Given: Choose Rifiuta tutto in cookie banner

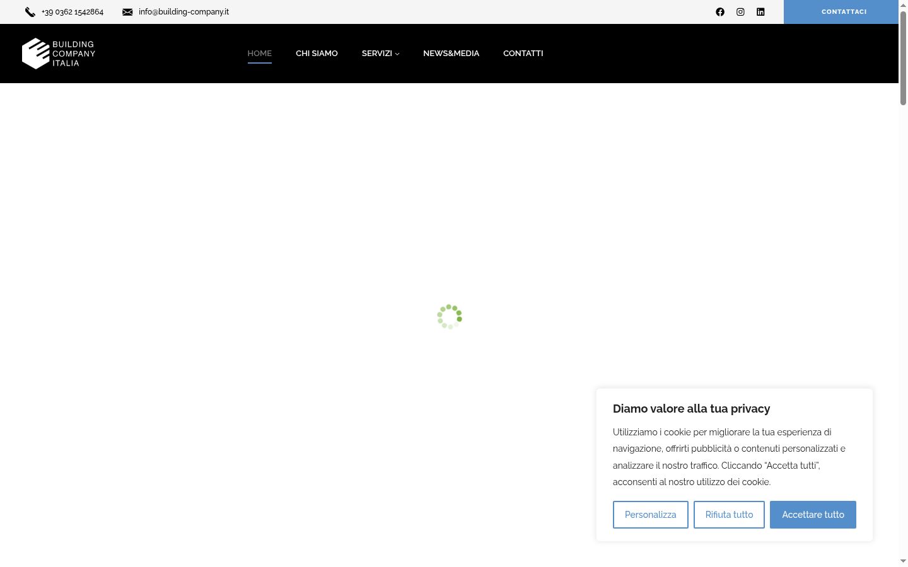Looking at the screenshot, I should coord(729,515).
